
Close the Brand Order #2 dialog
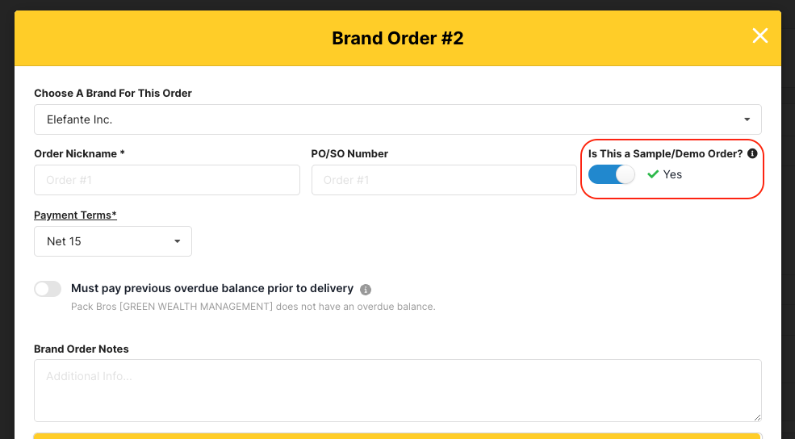(x=759, y=36)
